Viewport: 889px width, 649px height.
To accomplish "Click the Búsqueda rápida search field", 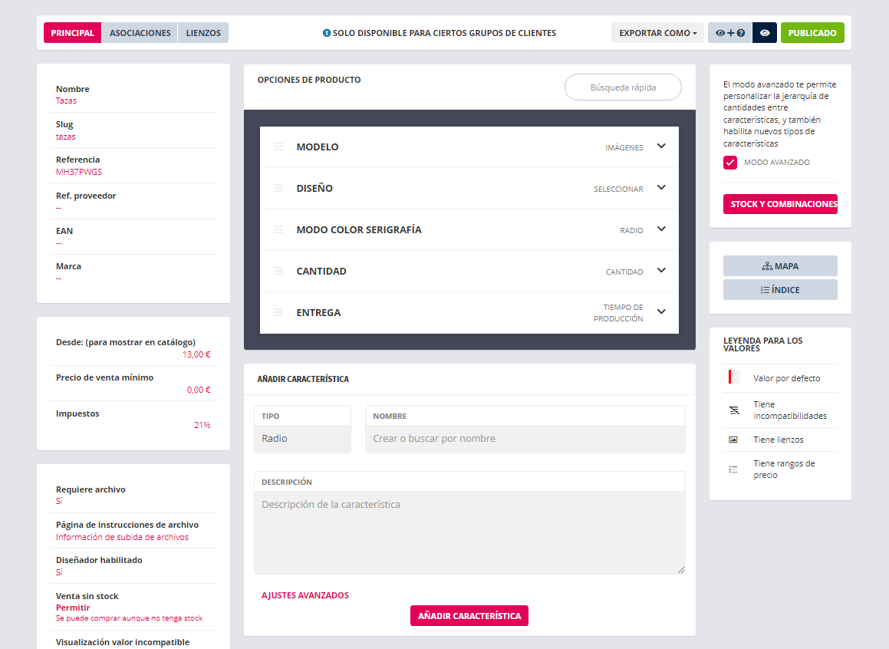I will coord(623,87).
